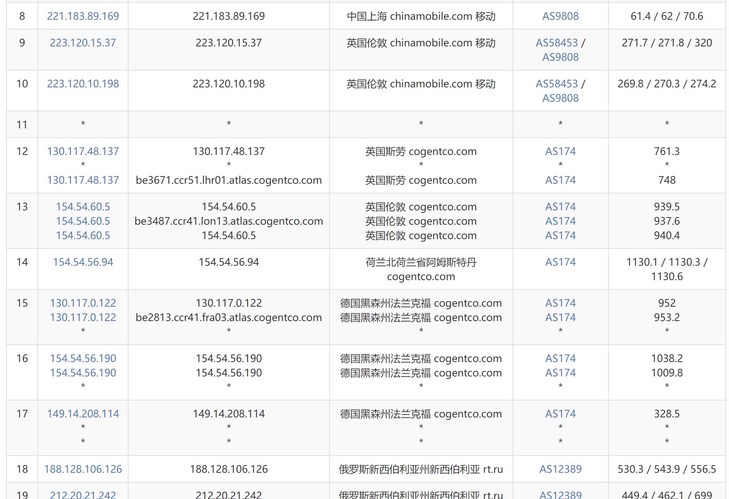Select latency text 530.3 / 543.9 / 556.5
729x499 pixels.
click(667, 469)
